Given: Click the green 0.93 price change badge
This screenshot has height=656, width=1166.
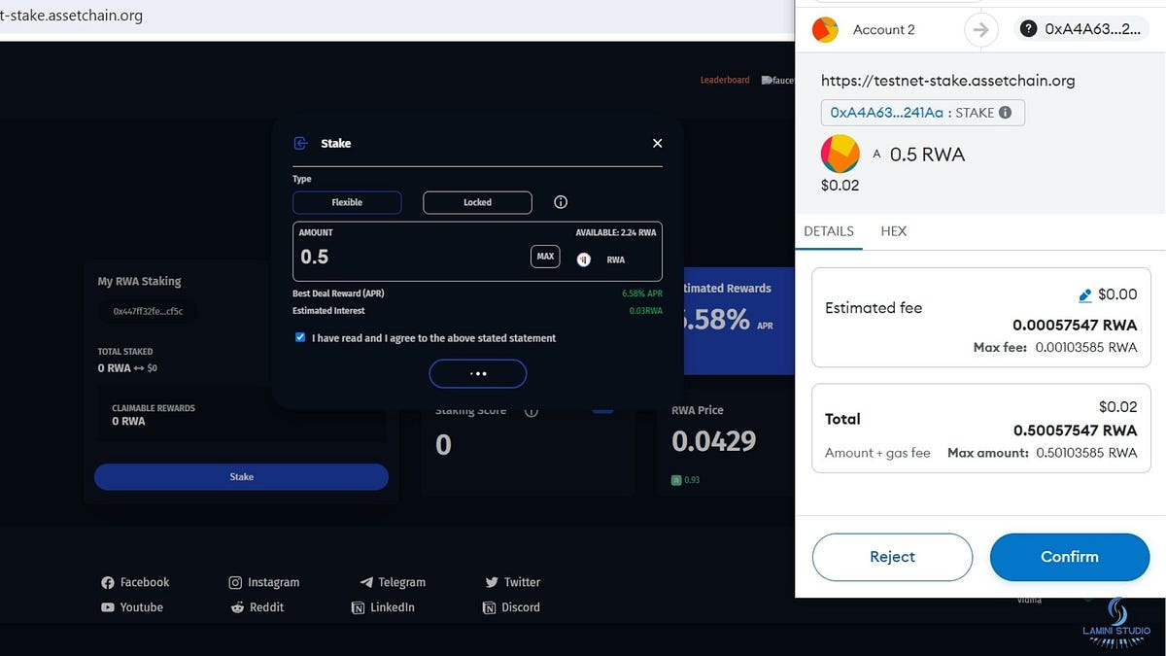Looking at the screenshot, I should (686, 480).
